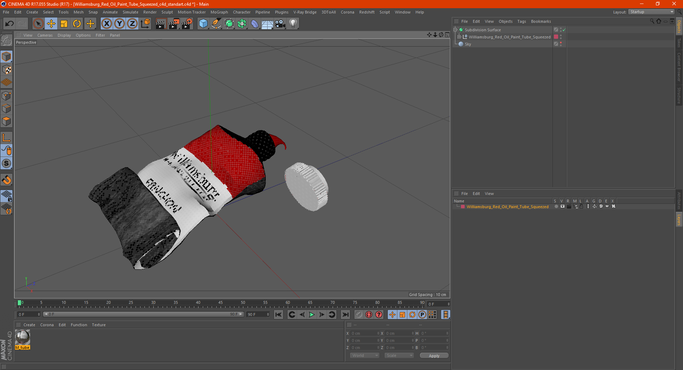This screenshot has height=370, width=683.
Task: Open the Scale mode dropdown
Action: (x=399, y=355)
